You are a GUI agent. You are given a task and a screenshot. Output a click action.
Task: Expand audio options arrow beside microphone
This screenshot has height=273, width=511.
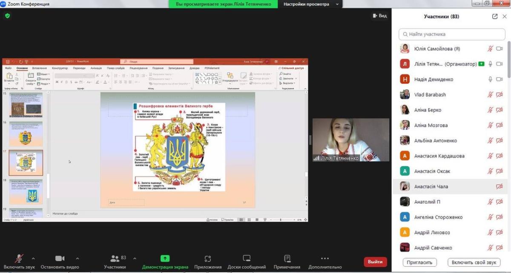pos(33,258)
